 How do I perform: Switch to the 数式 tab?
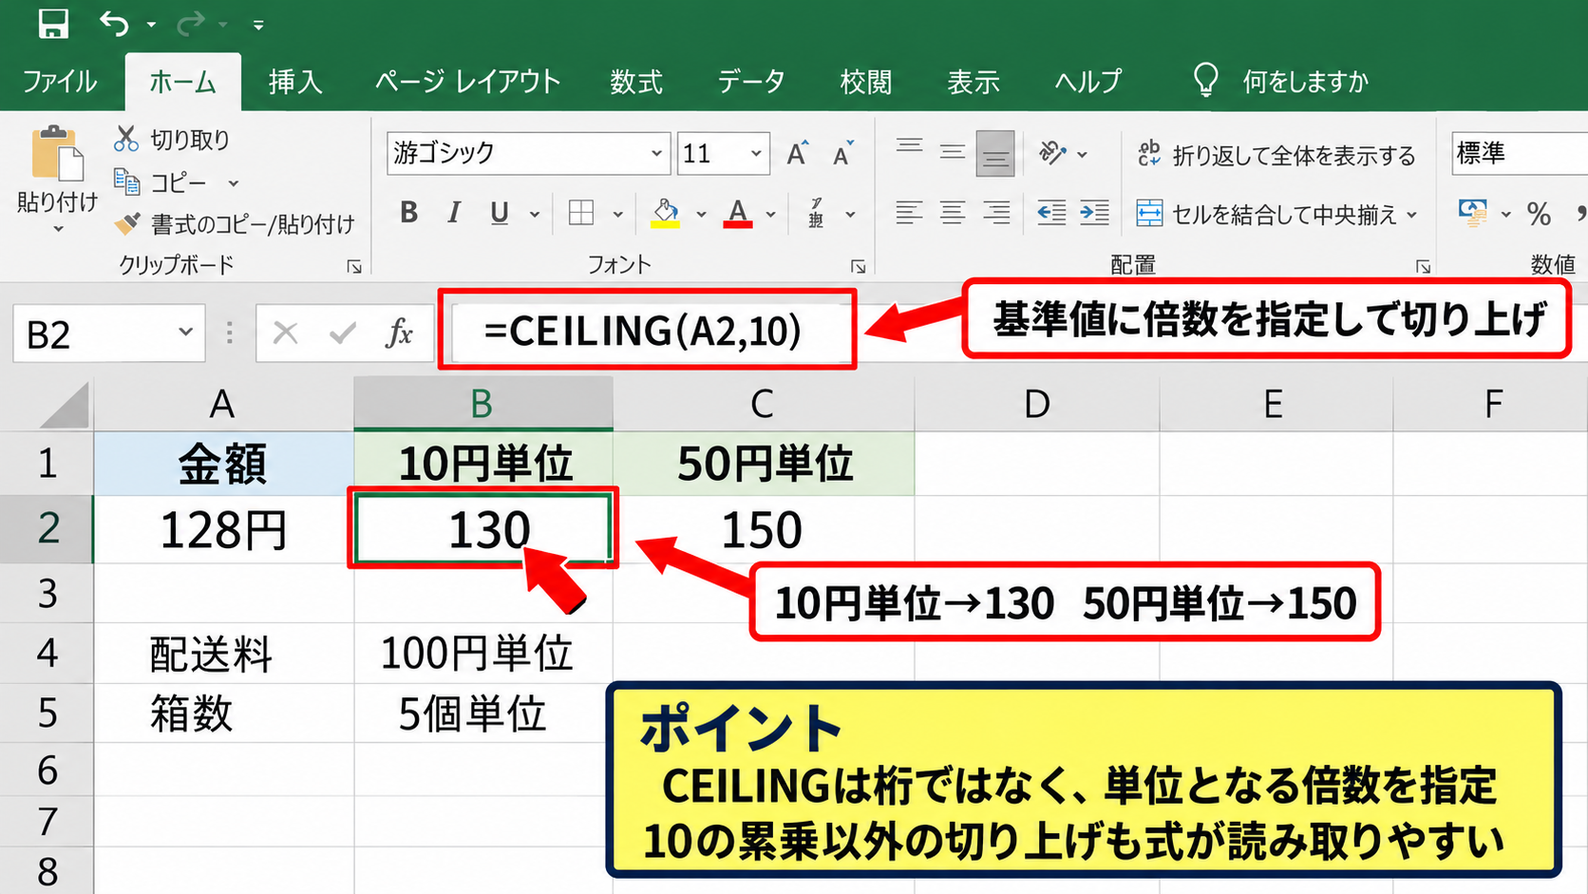pos(636,82)
